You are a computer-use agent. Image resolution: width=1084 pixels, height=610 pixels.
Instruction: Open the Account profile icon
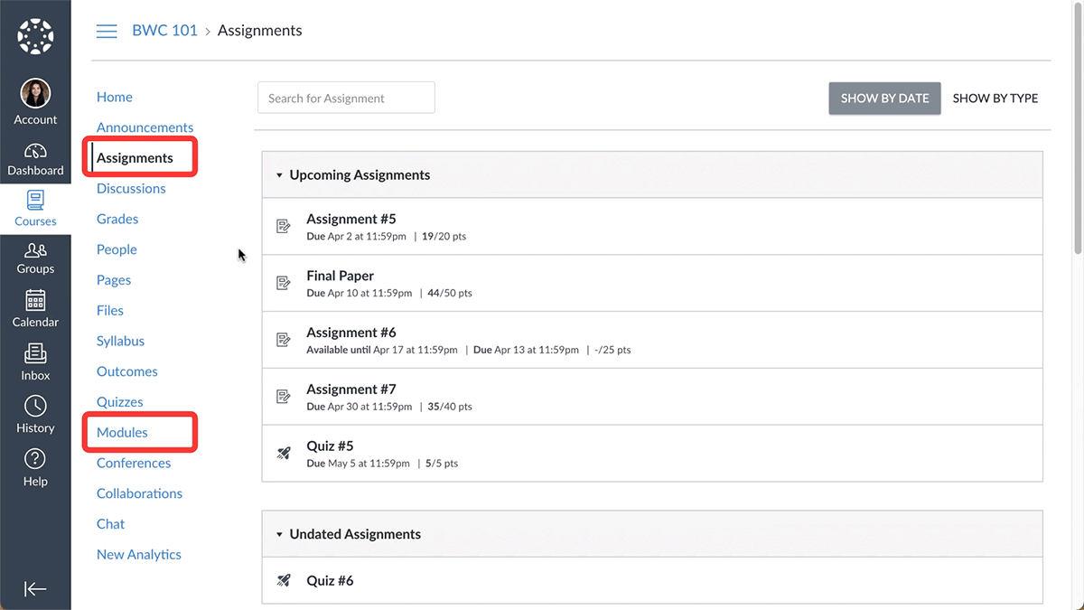tap(35, 94)
